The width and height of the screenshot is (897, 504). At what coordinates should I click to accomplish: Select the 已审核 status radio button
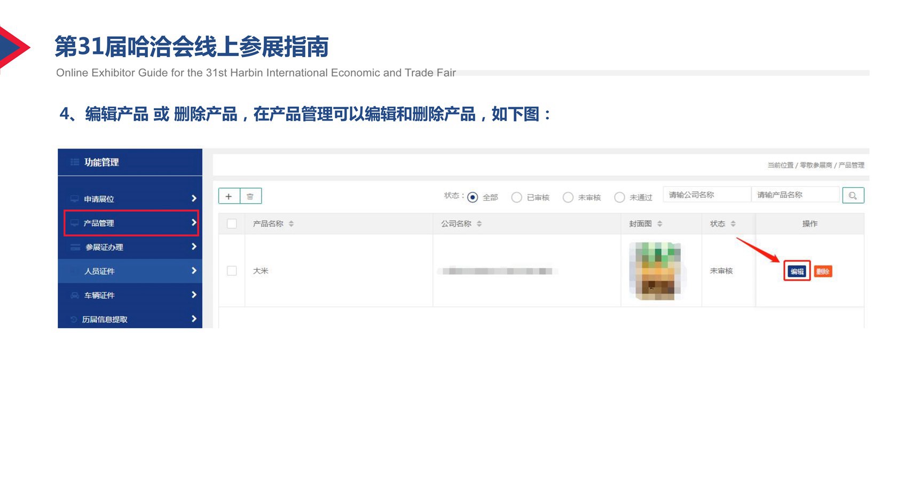click(516, 197)
